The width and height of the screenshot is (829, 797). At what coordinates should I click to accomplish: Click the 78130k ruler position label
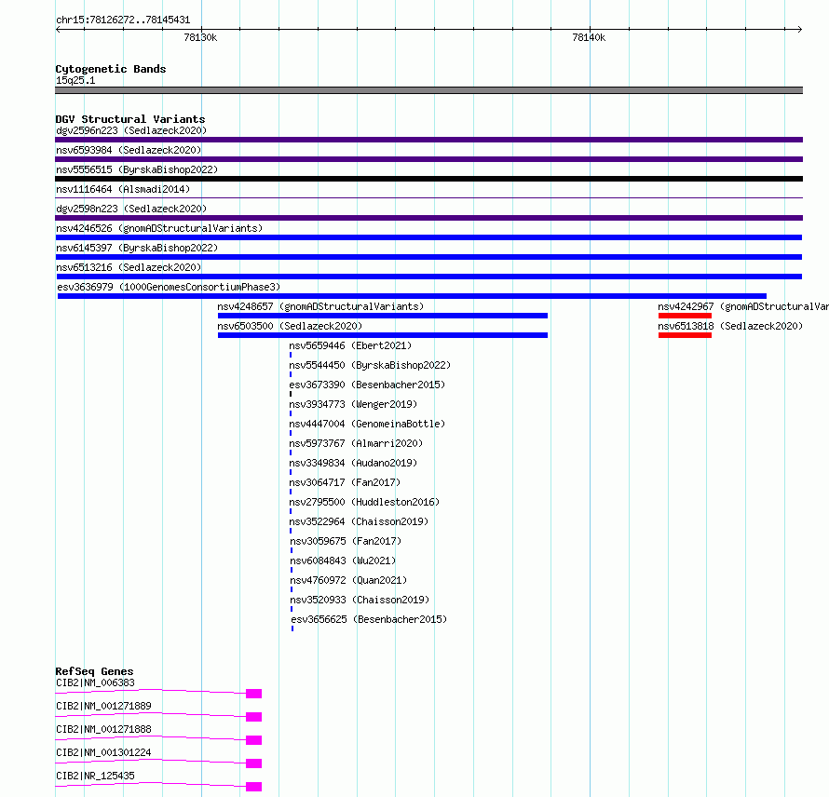tap(200, 37)
